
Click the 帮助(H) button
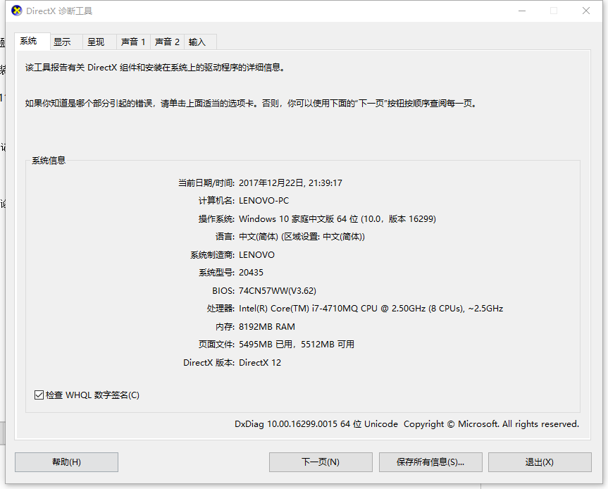[66, 462]
